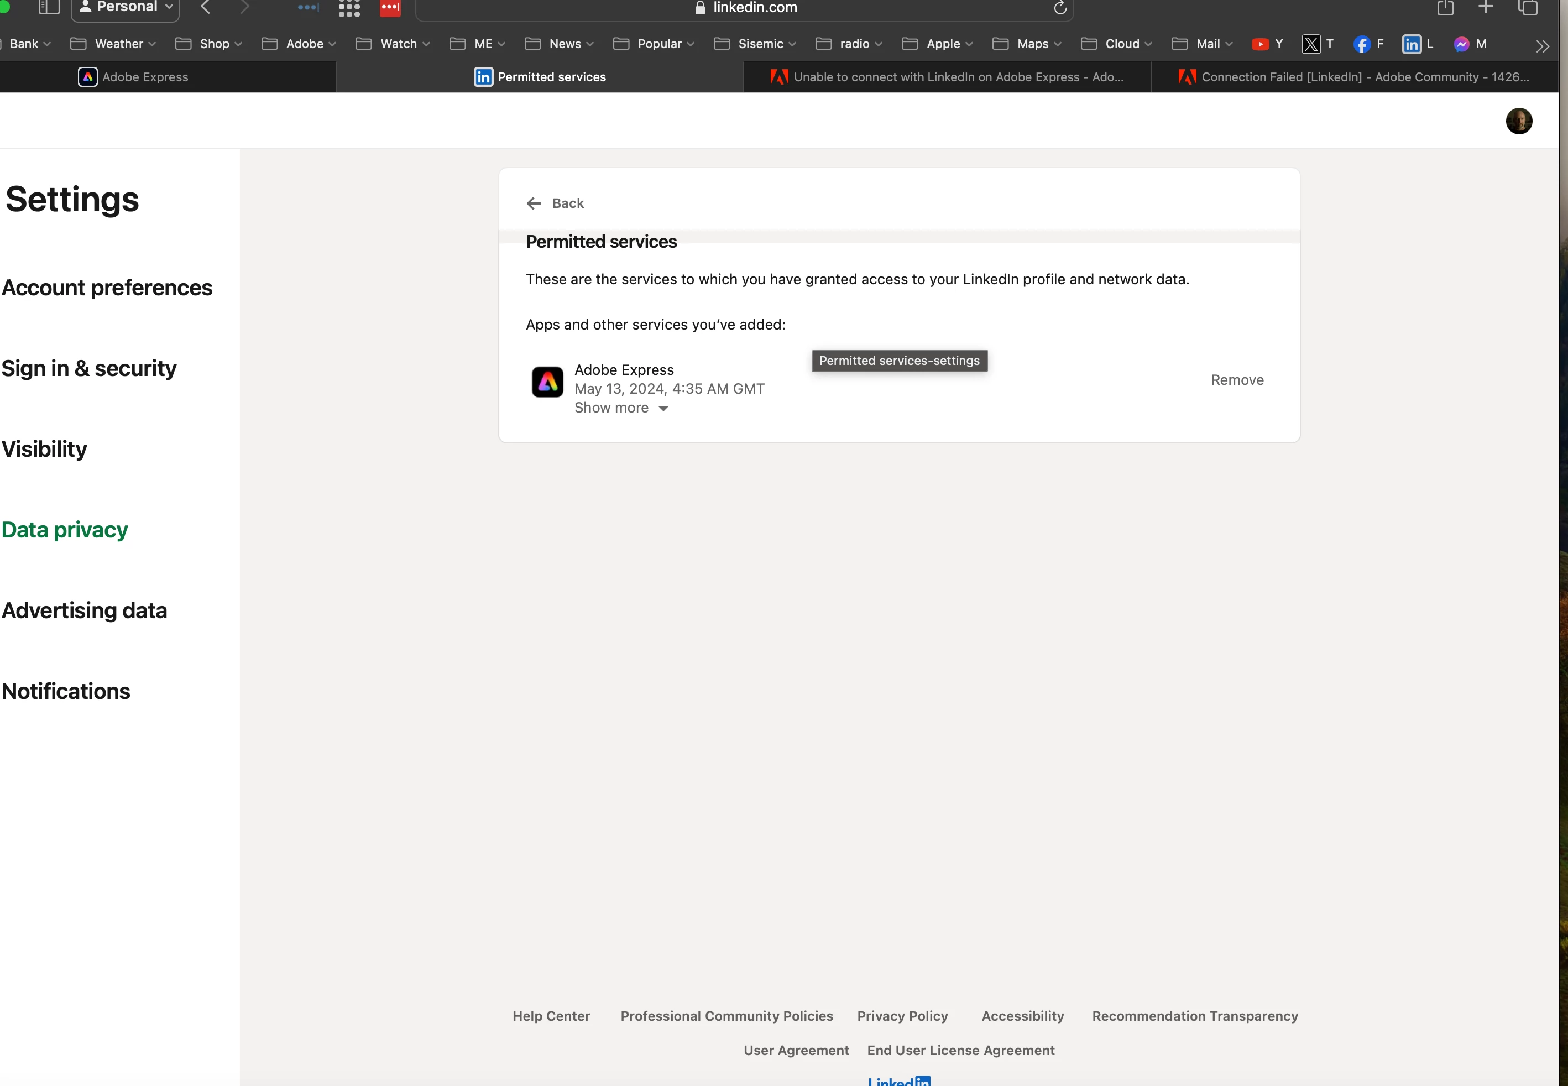Open the profile avatar in header
Image resolution: width=1568 pixels, height=1086 pixels.
tap(1518, 121)
